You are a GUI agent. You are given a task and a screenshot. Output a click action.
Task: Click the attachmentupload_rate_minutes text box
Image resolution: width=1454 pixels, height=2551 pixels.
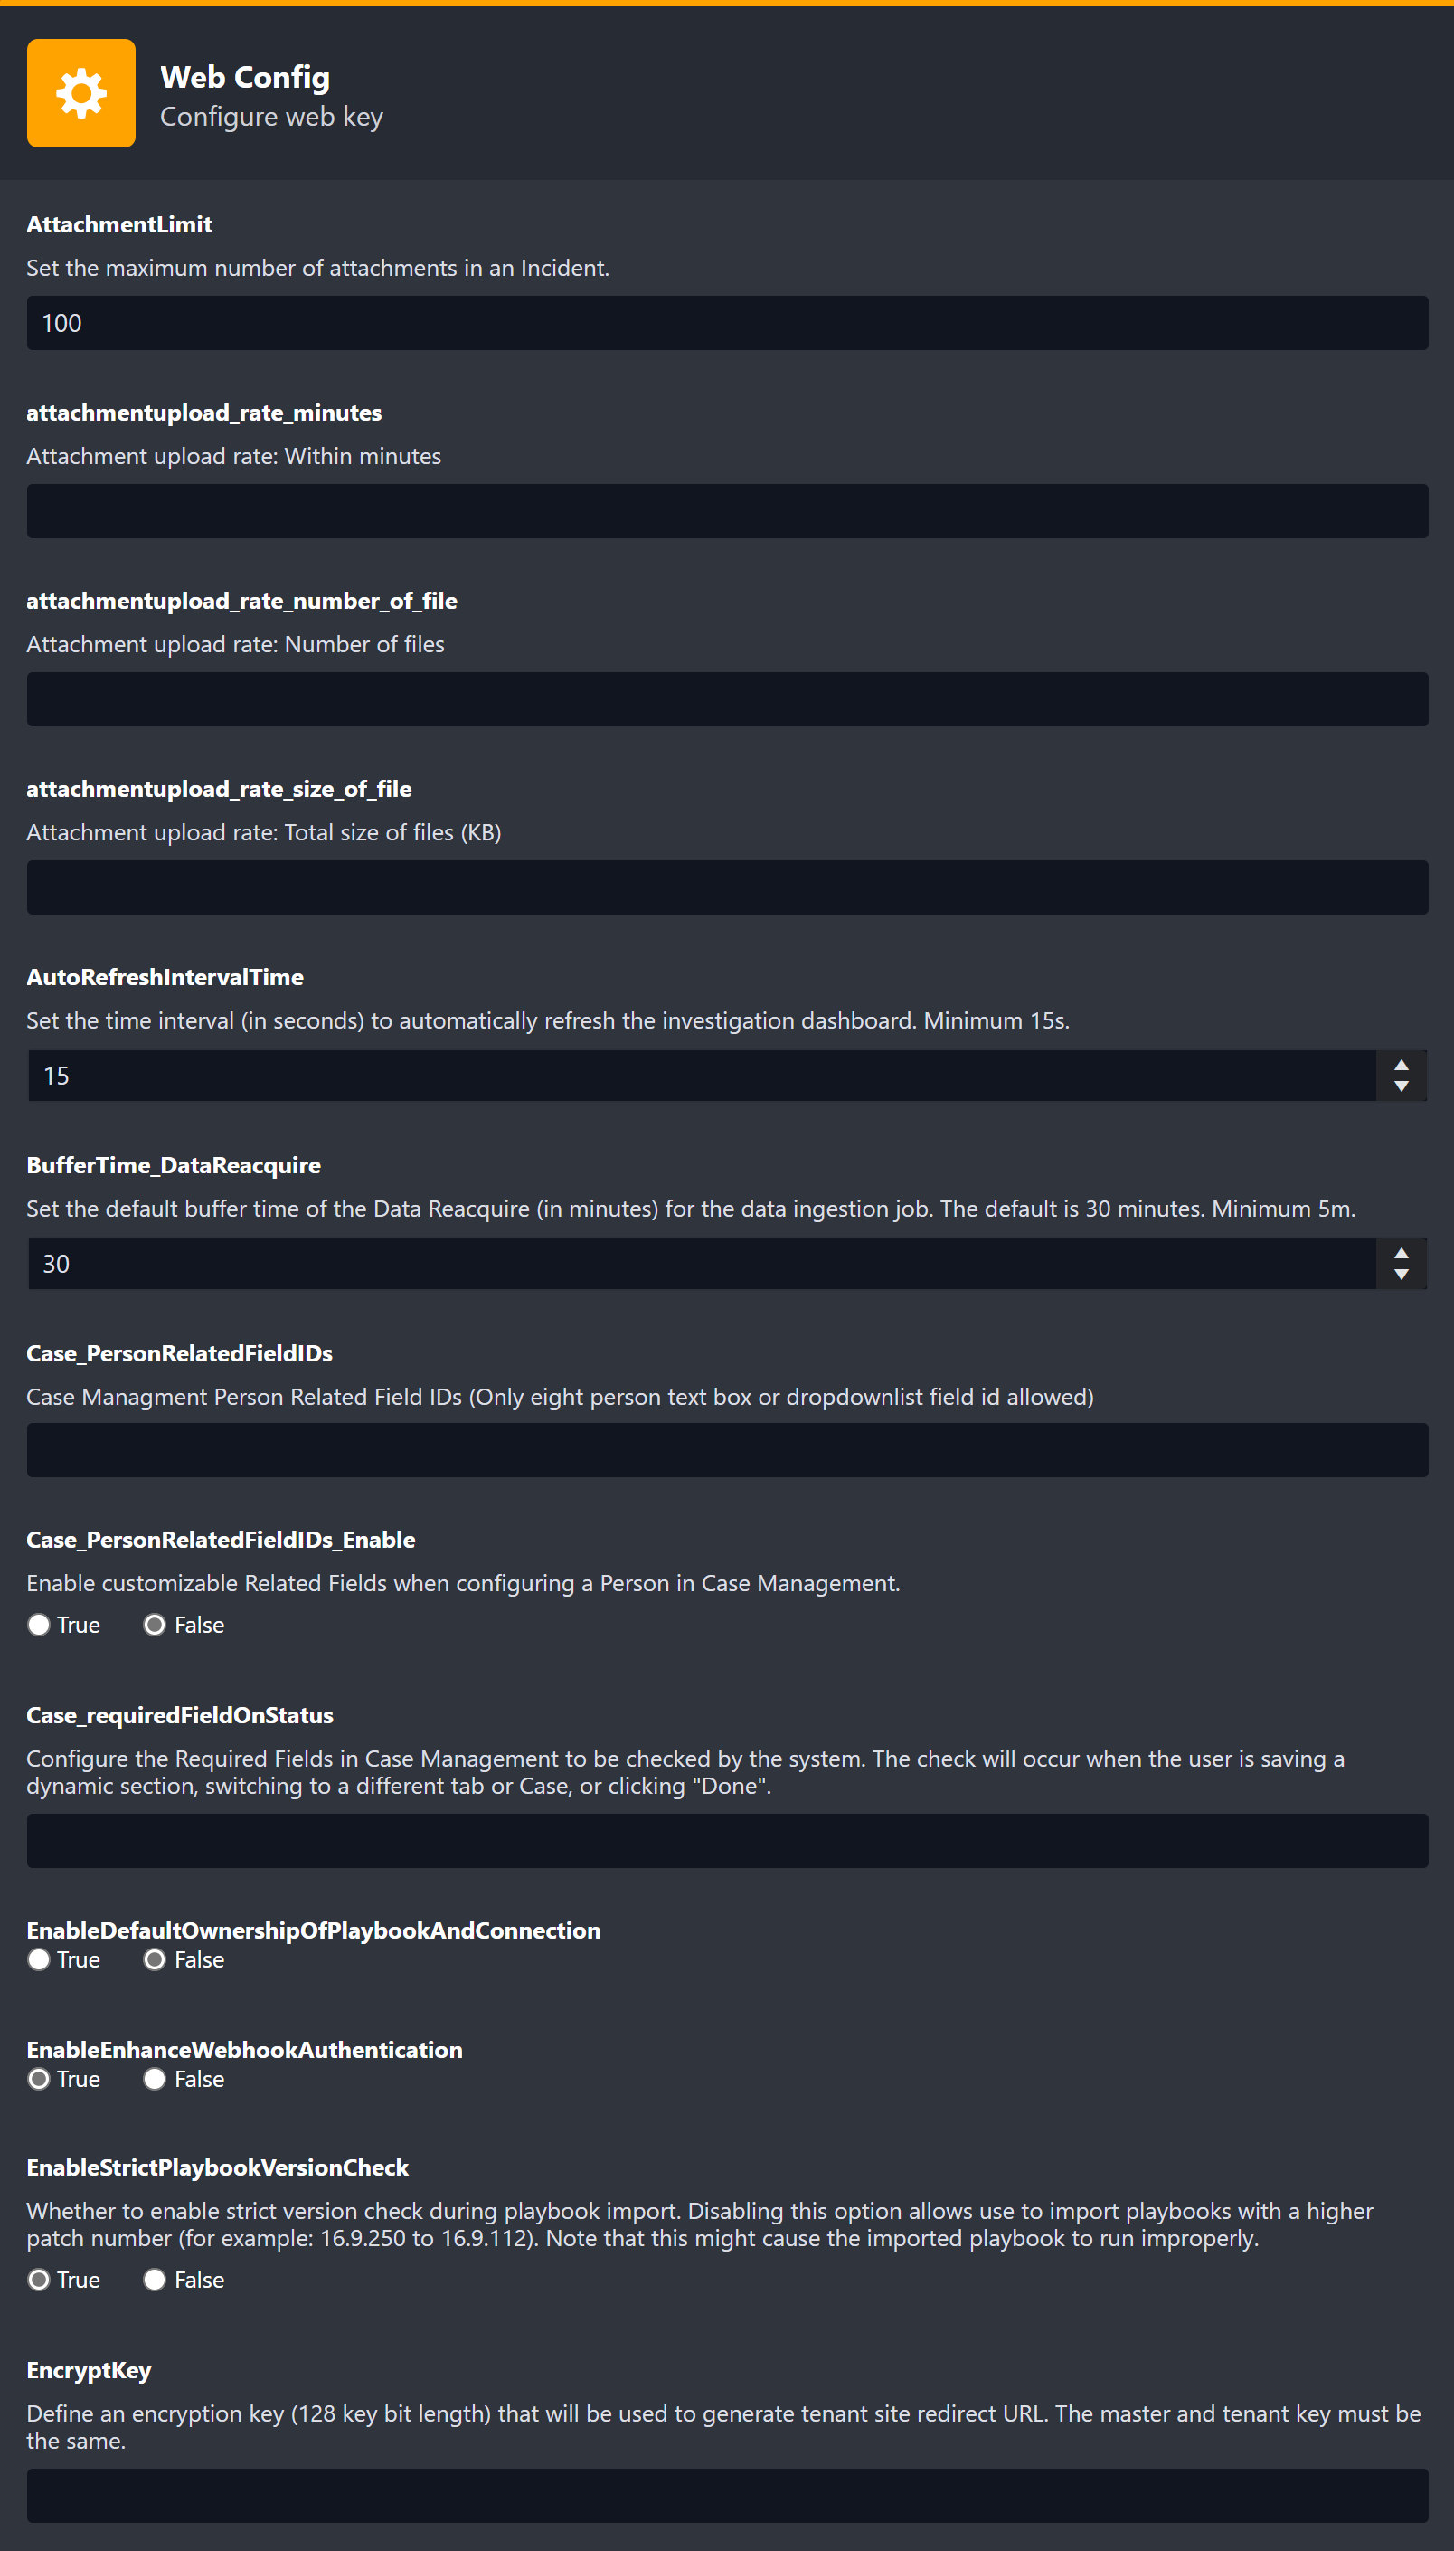pyautogui.click(x=727, y=511)
